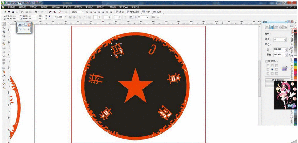Select the Table tool
This screenshot has height=143, width=298.
point(4,68)
